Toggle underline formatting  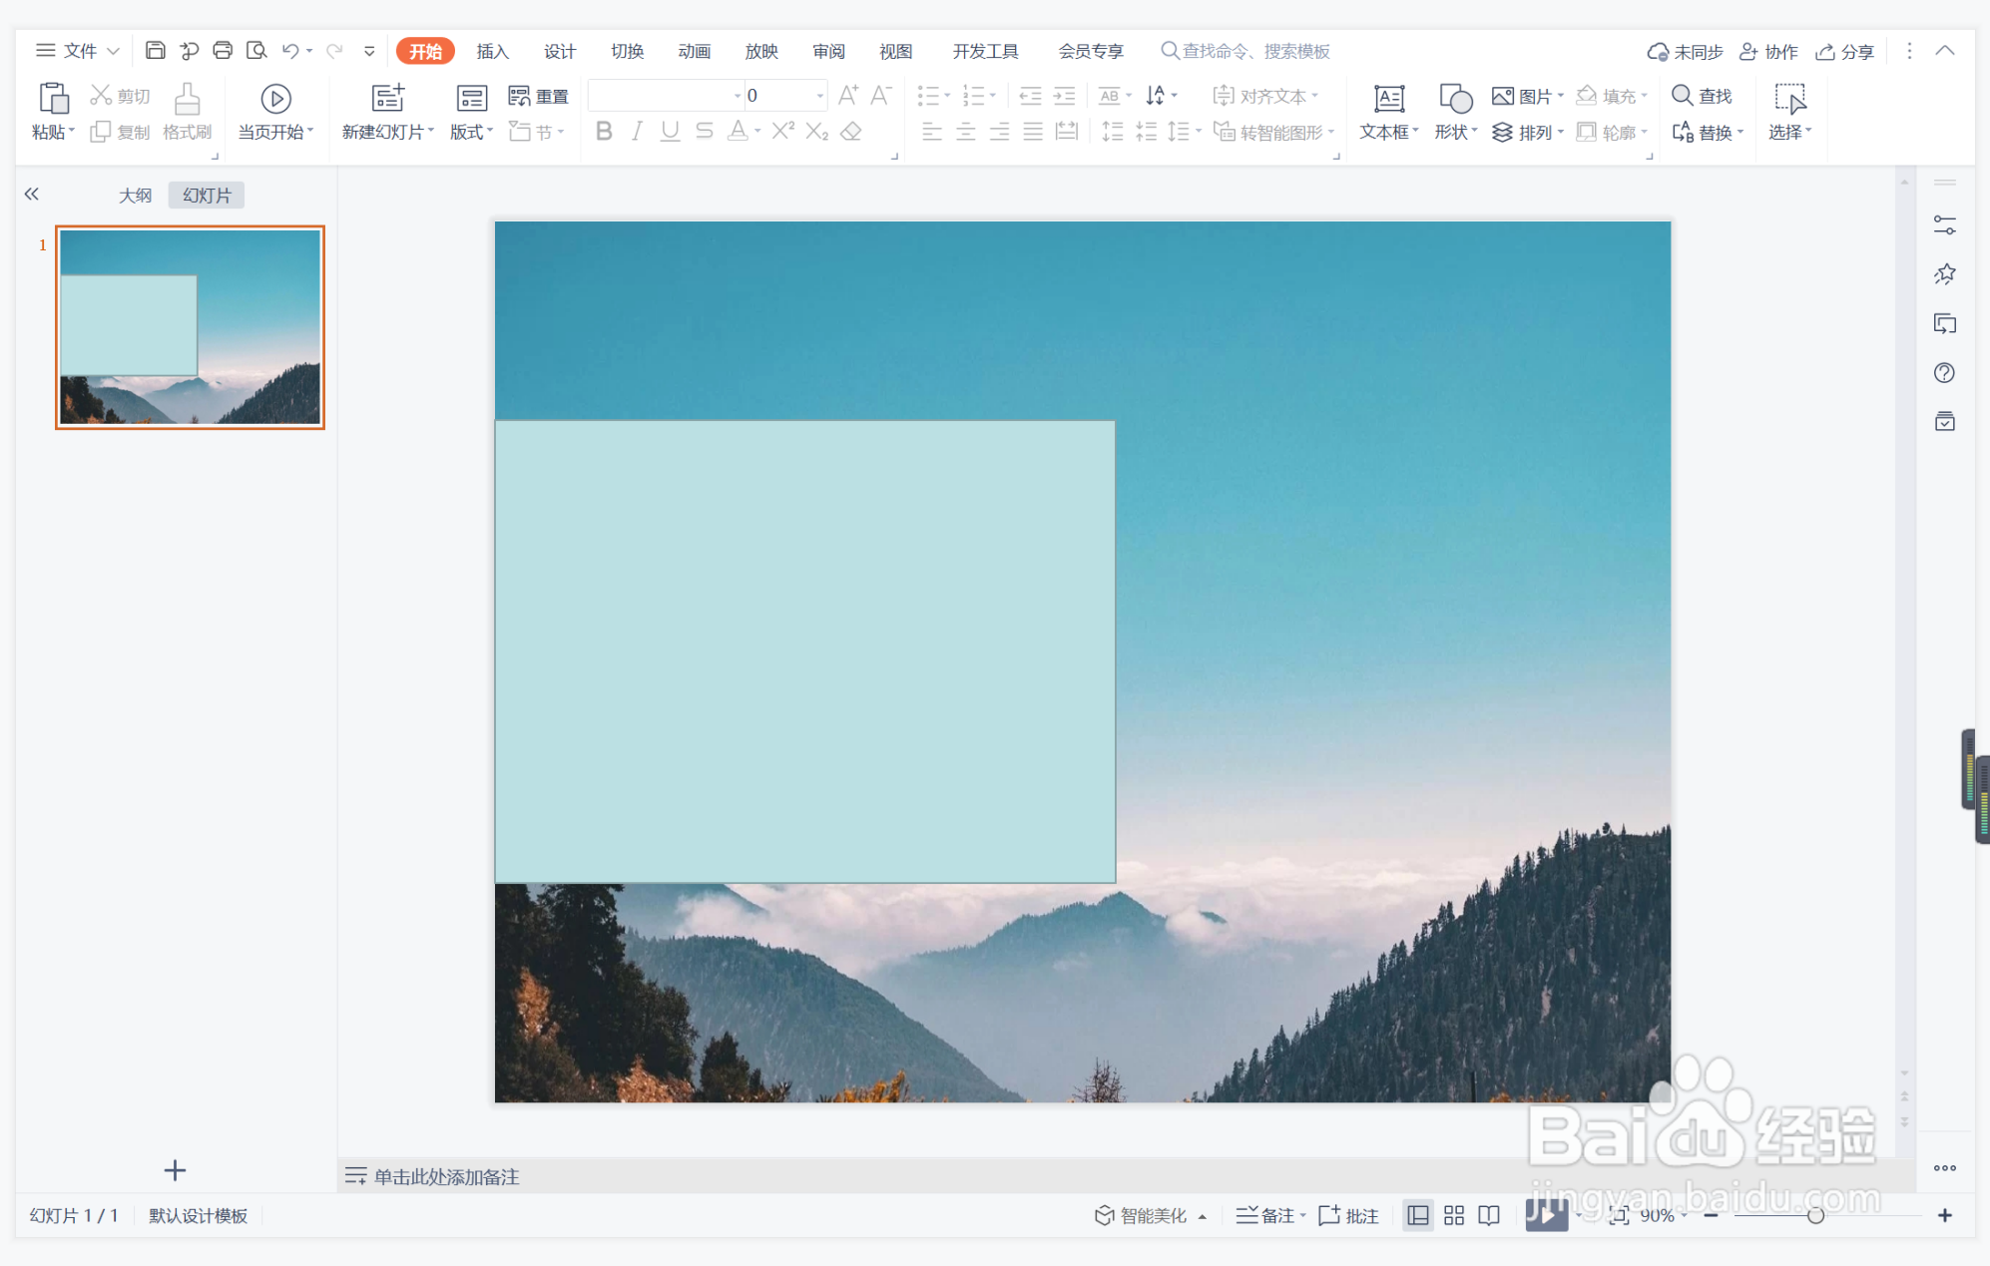(670, 132)
